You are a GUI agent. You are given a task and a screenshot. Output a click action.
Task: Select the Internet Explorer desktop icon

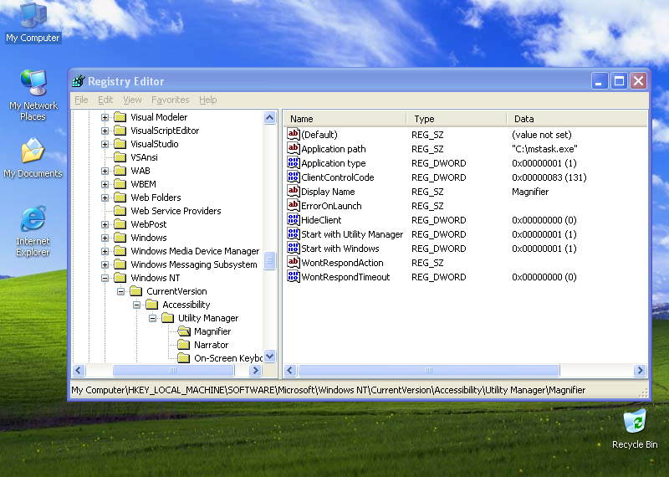(x=33, y=231)
